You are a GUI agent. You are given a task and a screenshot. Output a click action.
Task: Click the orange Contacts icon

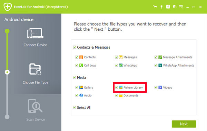pyautogui.click(x=81, y=57)
